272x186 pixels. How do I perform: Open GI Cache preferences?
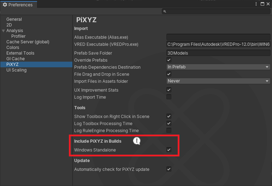(16, 59)
